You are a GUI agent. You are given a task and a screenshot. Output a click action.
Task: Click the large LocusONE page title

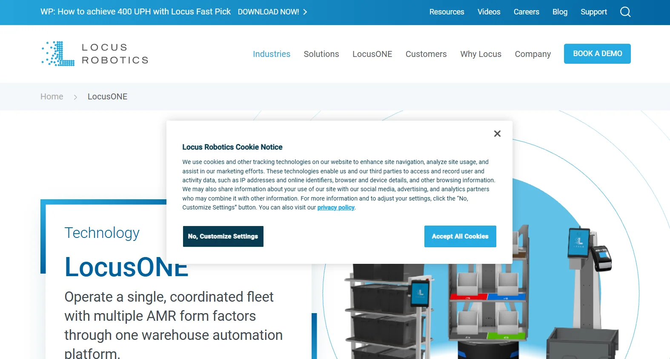pyautogui.click(x=126, y=267)
